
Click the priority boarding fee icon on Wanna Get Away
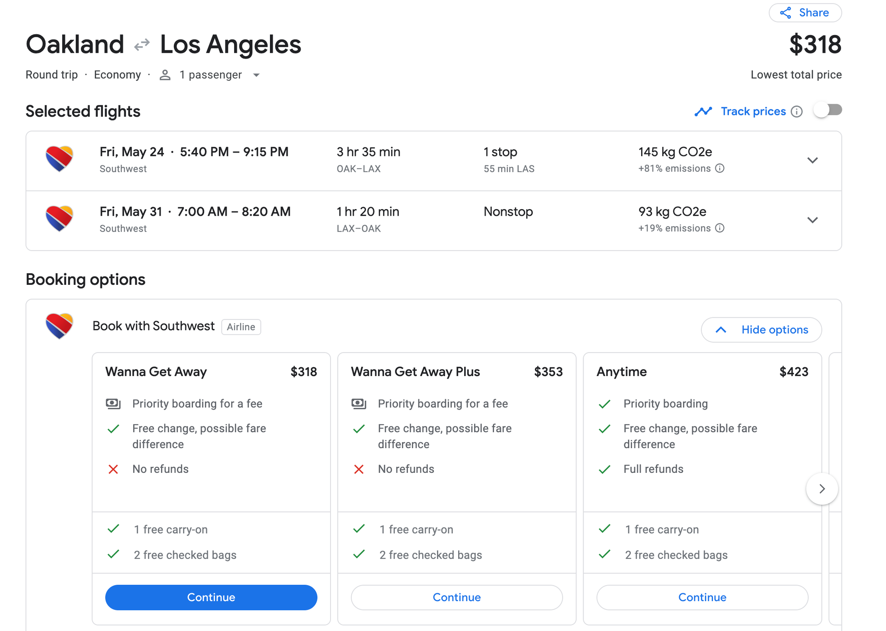pos(113,404)
